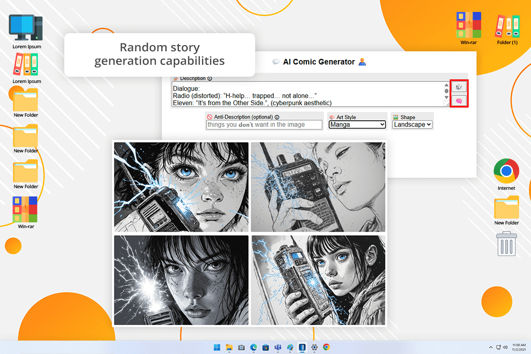Click the Description scrollbar up arrow
531x354 pixels.
coord(446,85)
